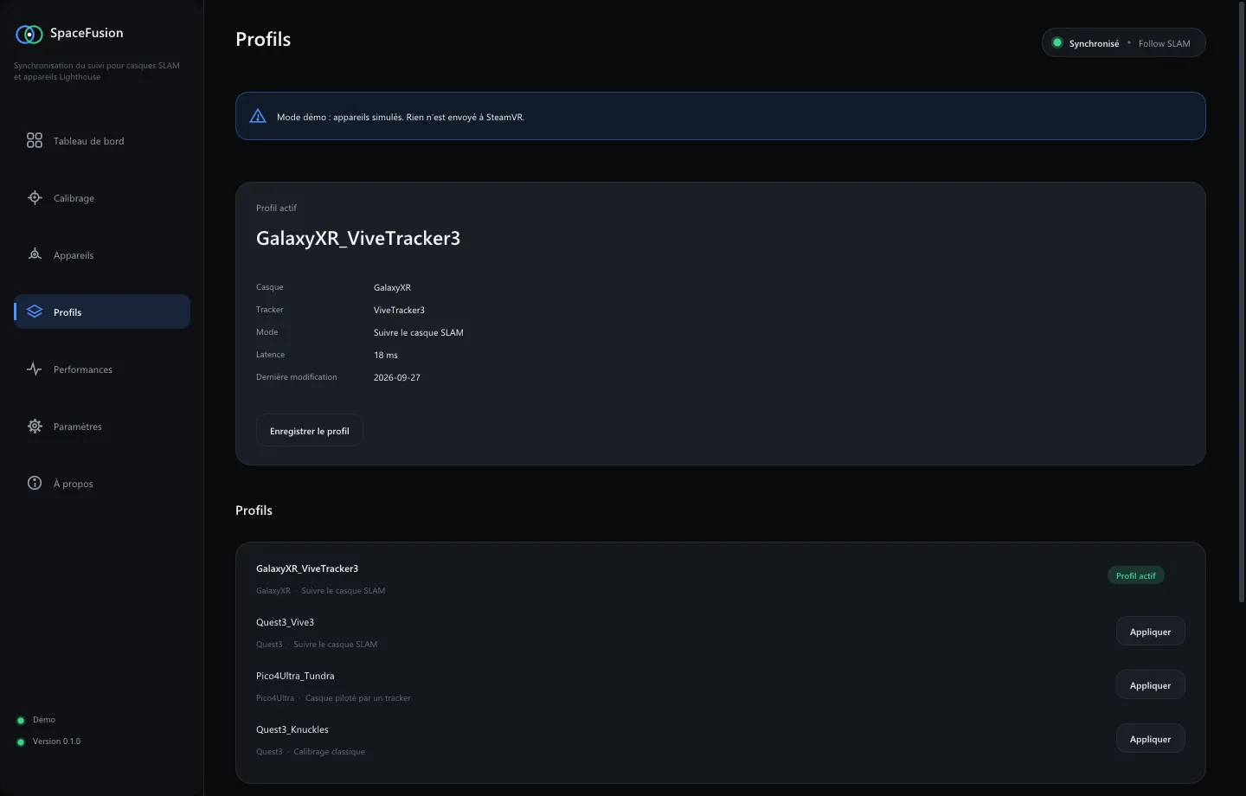Click the Version 0.1.0 label
Image resolution: width=1246 pixels, height=796 pixels.
(x=56, y=741)
